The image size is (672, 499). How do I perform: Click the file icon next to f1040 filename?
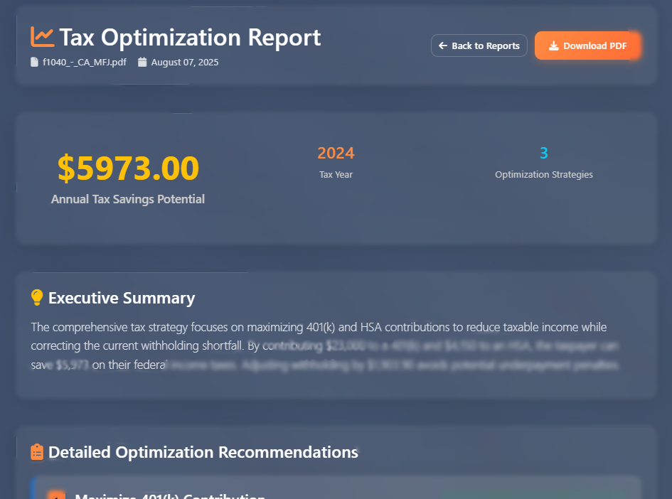[34, 63]
